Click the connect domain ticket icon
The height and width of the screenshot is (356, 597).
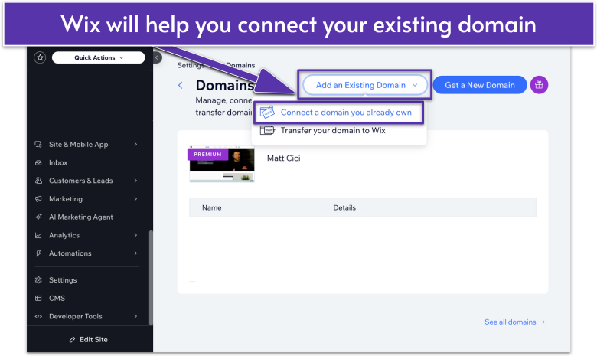267,113
